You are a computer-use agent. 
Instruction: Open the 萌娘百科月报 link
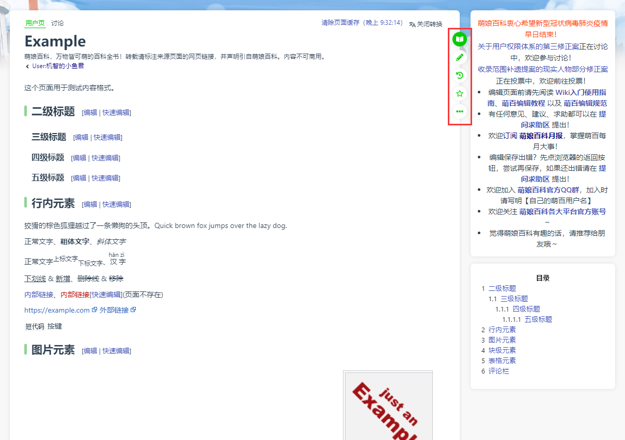tap(541, 136)
